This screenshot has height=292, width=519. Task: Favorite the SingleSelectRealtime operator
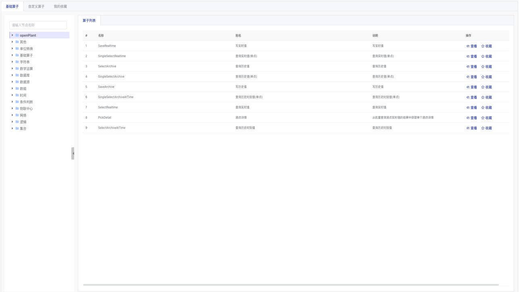pos(486,56)
